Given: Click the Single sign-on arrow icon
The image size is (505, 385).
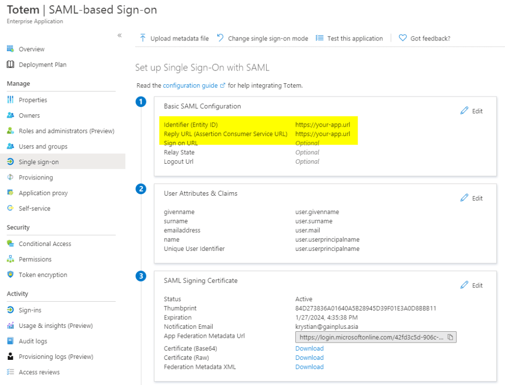Looking at the screenshot, I should click(x=10, y=162).
